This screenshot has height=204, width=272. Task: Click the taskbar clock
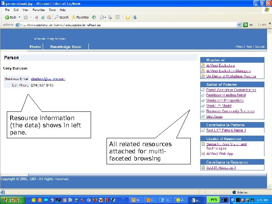point(262,200)
